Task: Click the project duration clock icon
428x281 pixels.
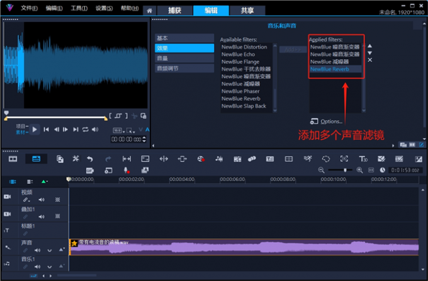Action: [383, 170]
